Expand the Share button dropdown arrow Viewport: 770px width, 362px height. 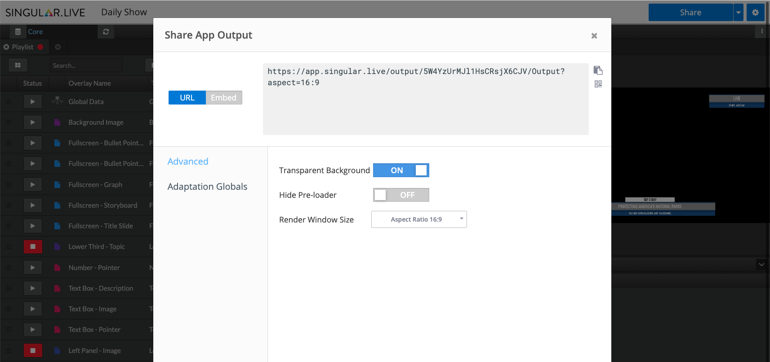pos(738,13)
